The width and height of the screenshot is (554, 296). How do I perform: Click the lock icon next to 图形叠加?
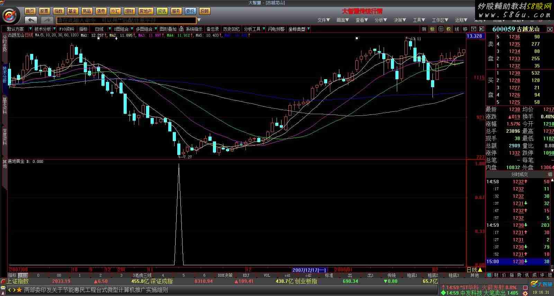tap(181, 29)
